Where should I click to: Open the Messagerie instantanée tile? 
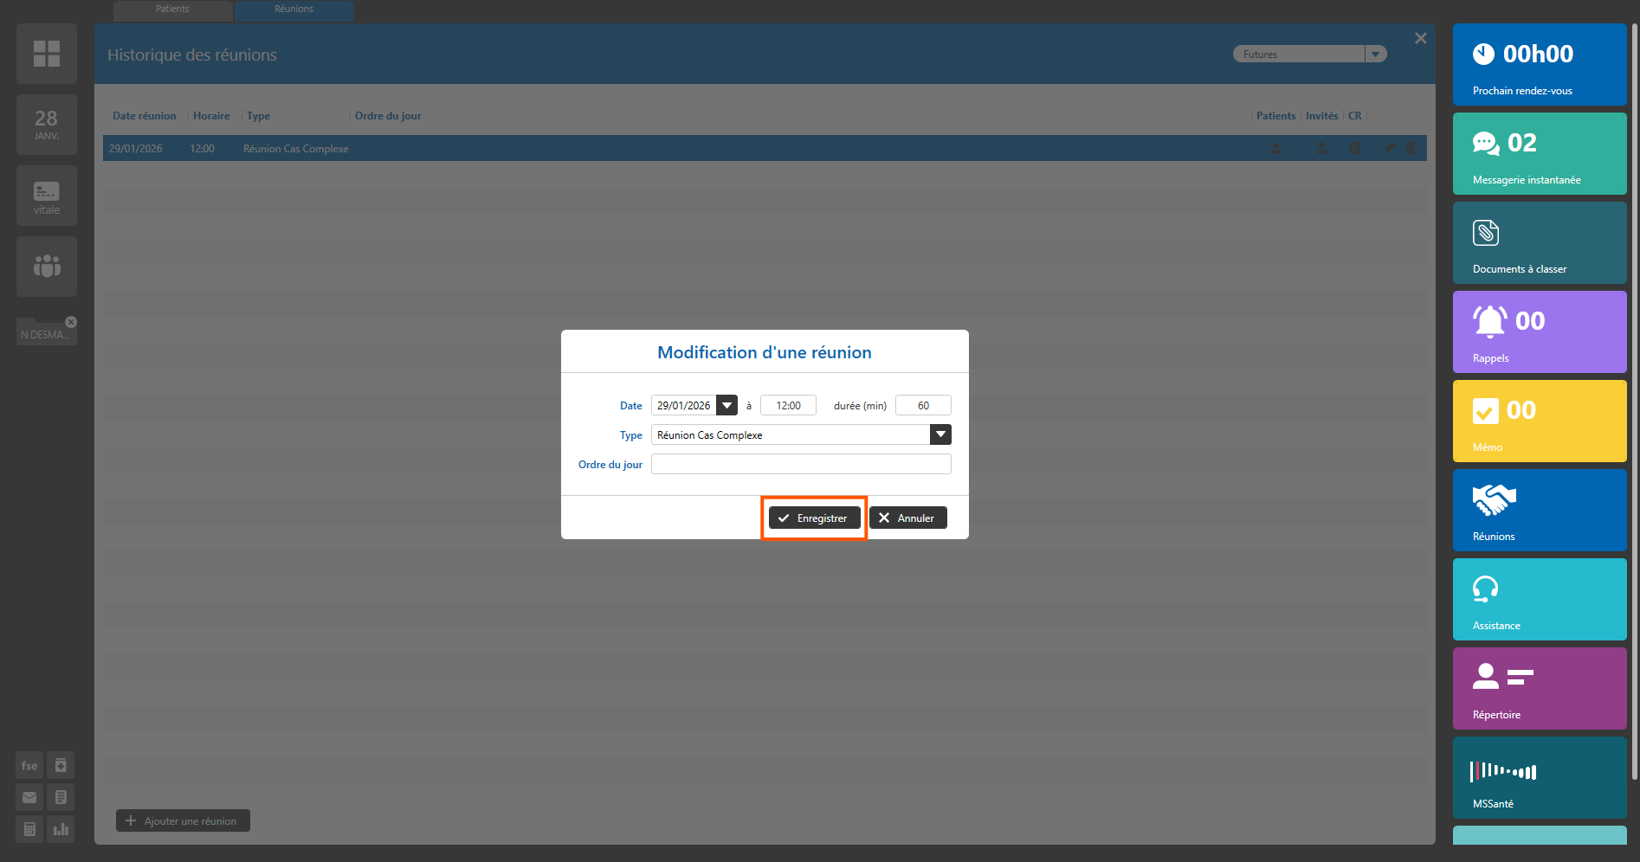(1539, 153)
